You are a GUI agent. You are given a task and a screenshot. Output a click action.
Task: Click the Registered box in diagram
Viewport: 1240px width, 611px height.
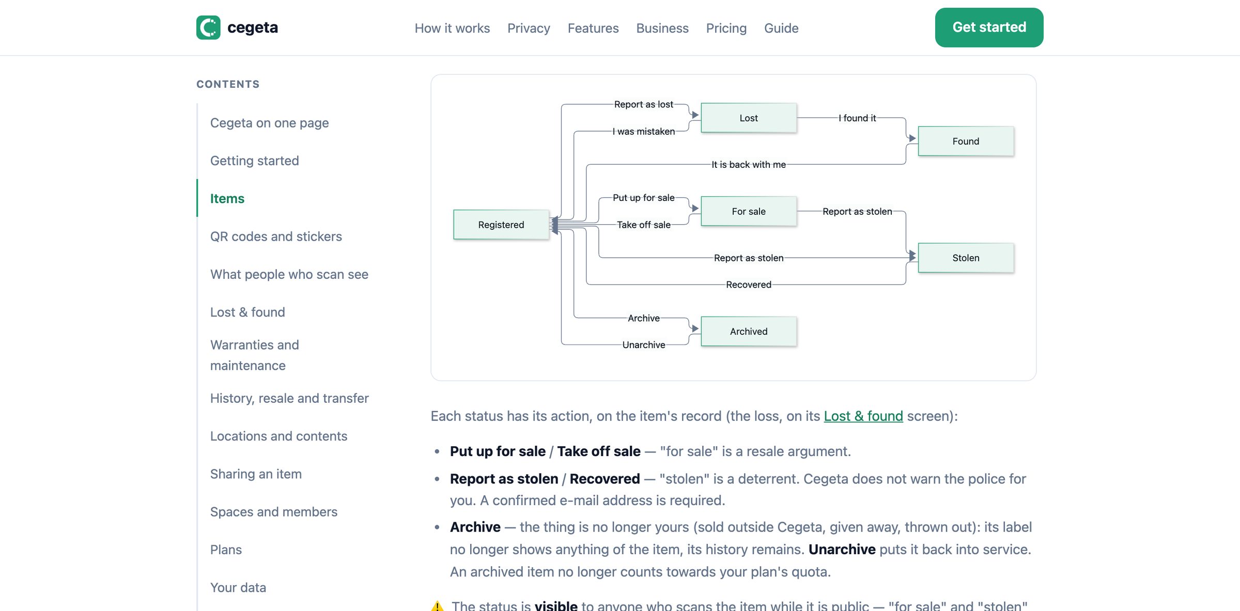point(501,225)
